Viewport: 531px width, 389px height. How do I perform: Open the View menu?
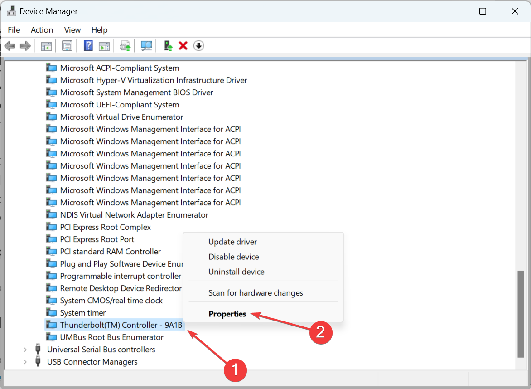tap(72, 30)
